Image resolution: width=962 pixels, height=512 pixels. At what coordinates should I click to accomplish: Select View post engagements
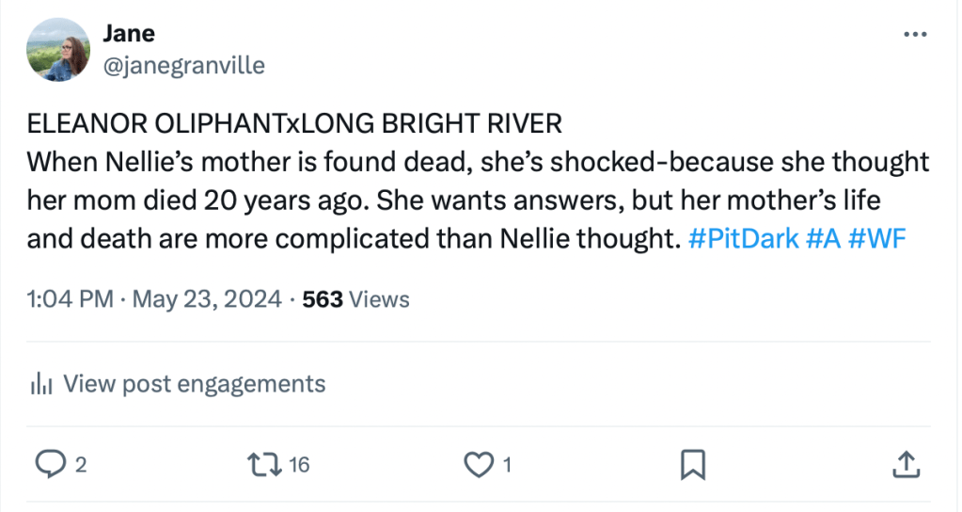pyautogui.click(x=195, y=384)
